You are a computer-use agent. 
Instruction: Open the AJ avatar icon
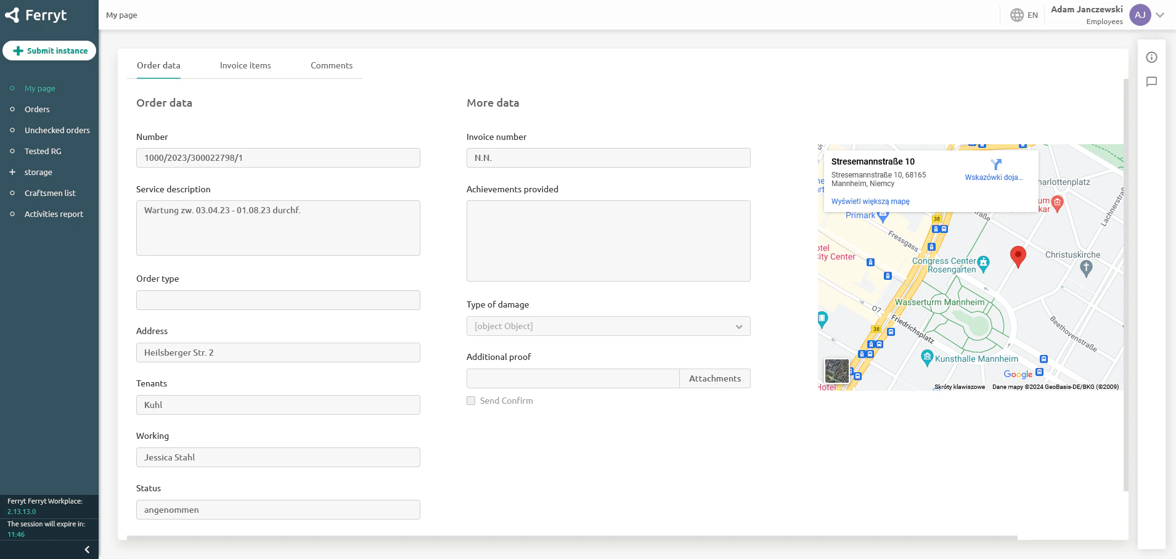point(1140,14)
